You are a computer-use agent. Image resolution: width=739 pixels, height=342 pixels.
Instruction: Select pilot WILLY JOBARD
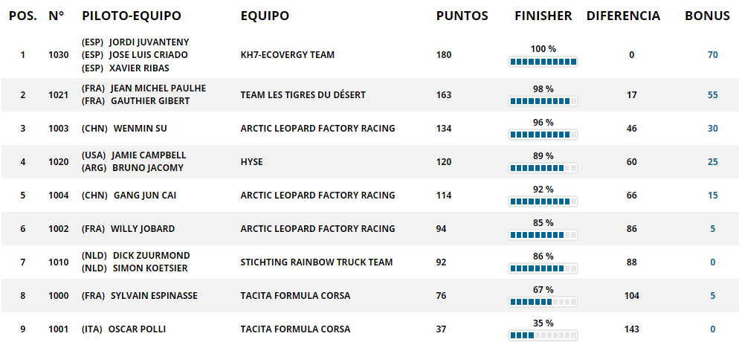[x=143, y=229]
